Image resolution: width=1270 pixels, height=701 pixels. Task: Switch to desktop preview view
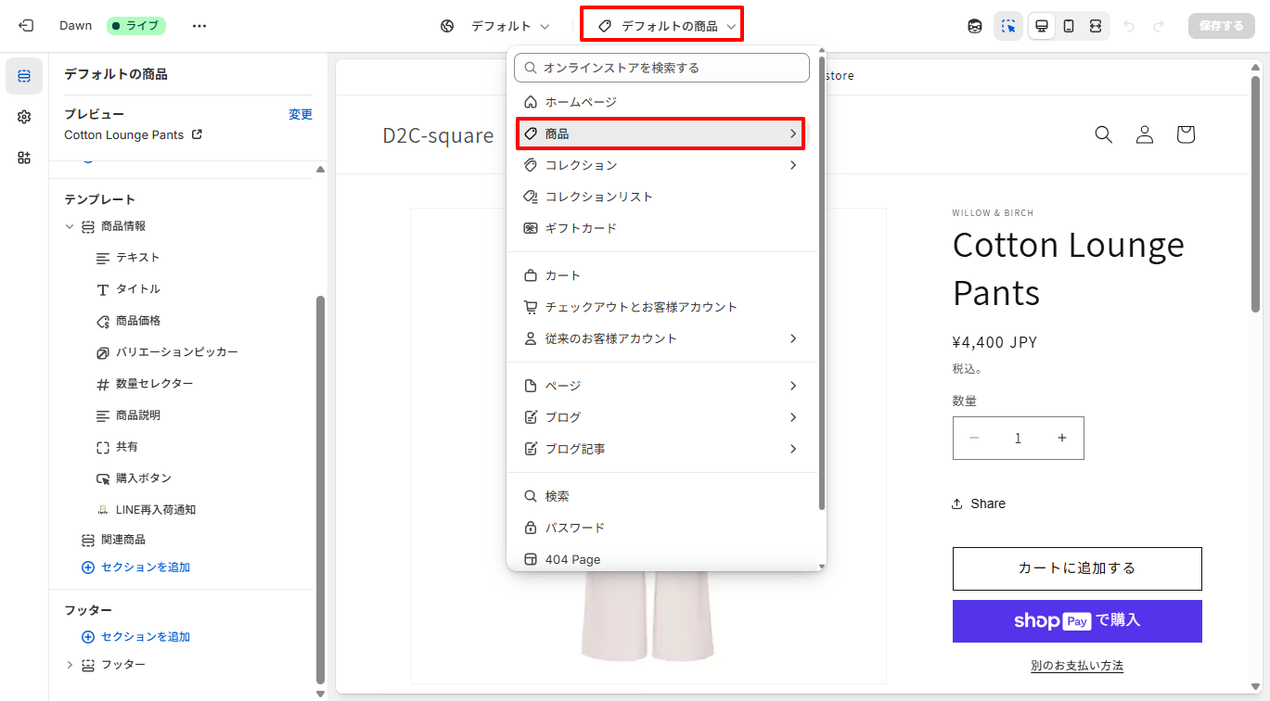[x=1042, y=26]
